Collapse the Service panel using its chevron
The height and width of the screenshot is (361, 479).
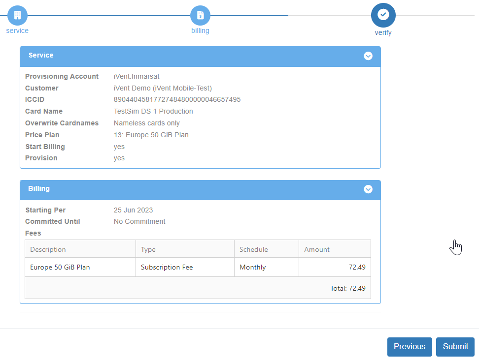[368, 56]
